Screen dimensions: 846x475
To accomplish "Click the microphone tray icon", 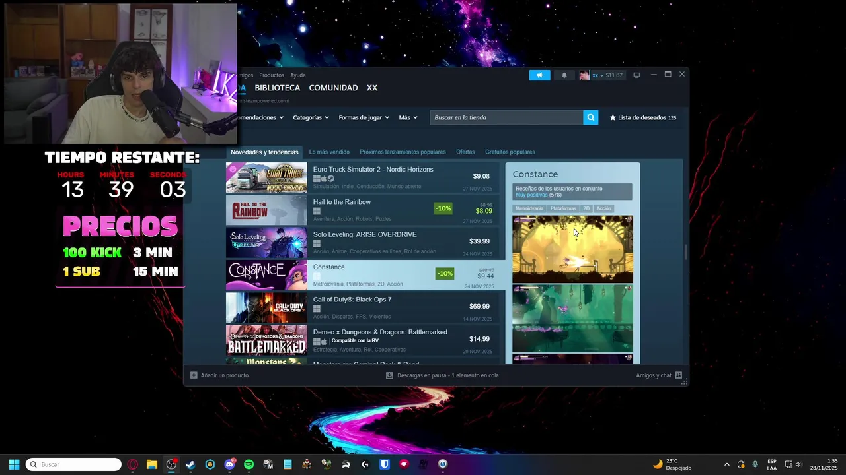I will (x=755, y=464).
